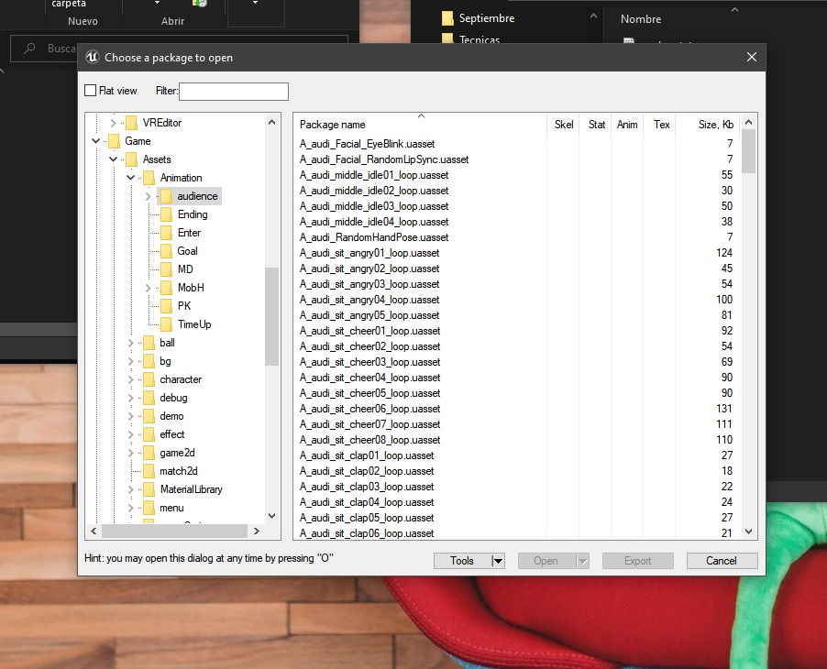
Task: Click the audience folder icon
Action: [166, 196]
